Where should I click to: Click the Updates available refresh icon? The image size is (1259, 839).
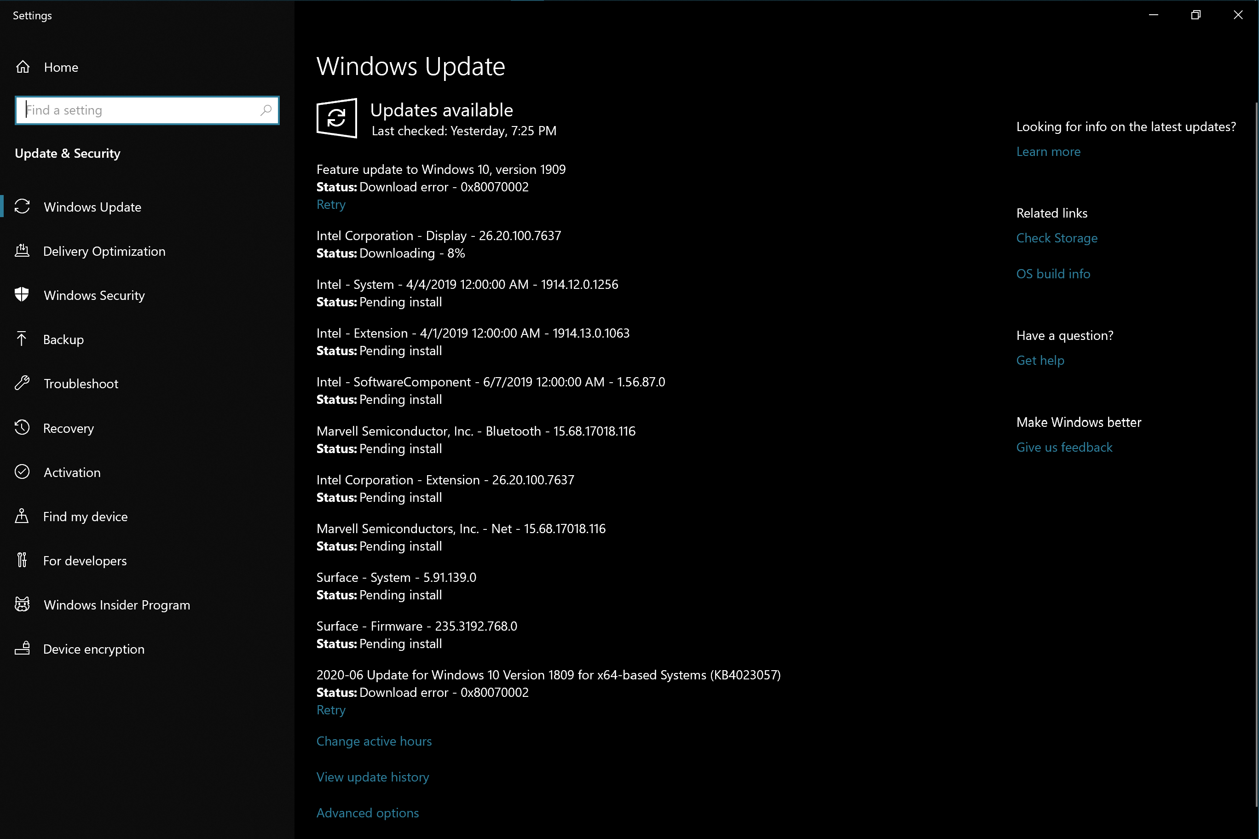[x=337, y=118]
